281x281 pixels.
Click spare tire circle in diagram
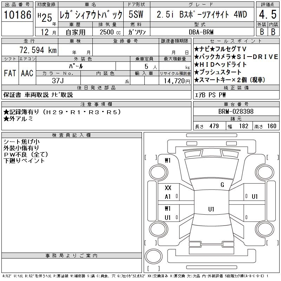153,256
